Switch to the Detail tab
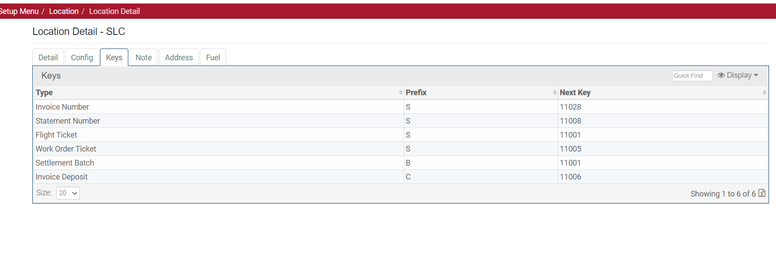The image size is (776, 266). [x=48, y=58]
